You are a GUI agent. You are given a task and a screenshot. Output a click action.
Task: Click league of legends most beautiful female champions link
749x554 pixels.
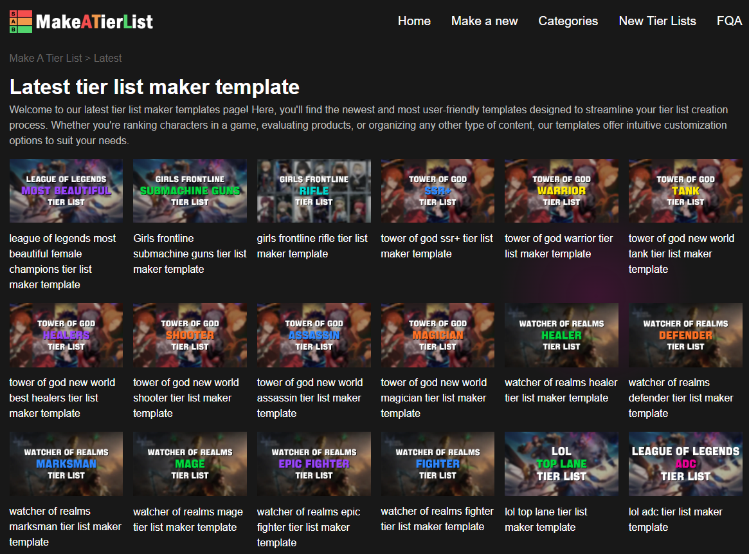tap(62, 261)
